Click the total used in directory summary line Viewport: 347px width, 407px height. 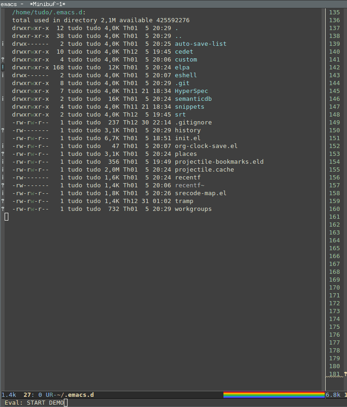101,20
